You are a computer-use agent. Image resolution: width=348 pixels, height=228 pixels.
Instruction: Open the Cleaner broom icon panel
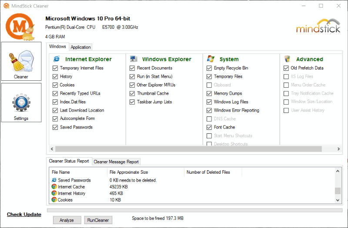21,61
